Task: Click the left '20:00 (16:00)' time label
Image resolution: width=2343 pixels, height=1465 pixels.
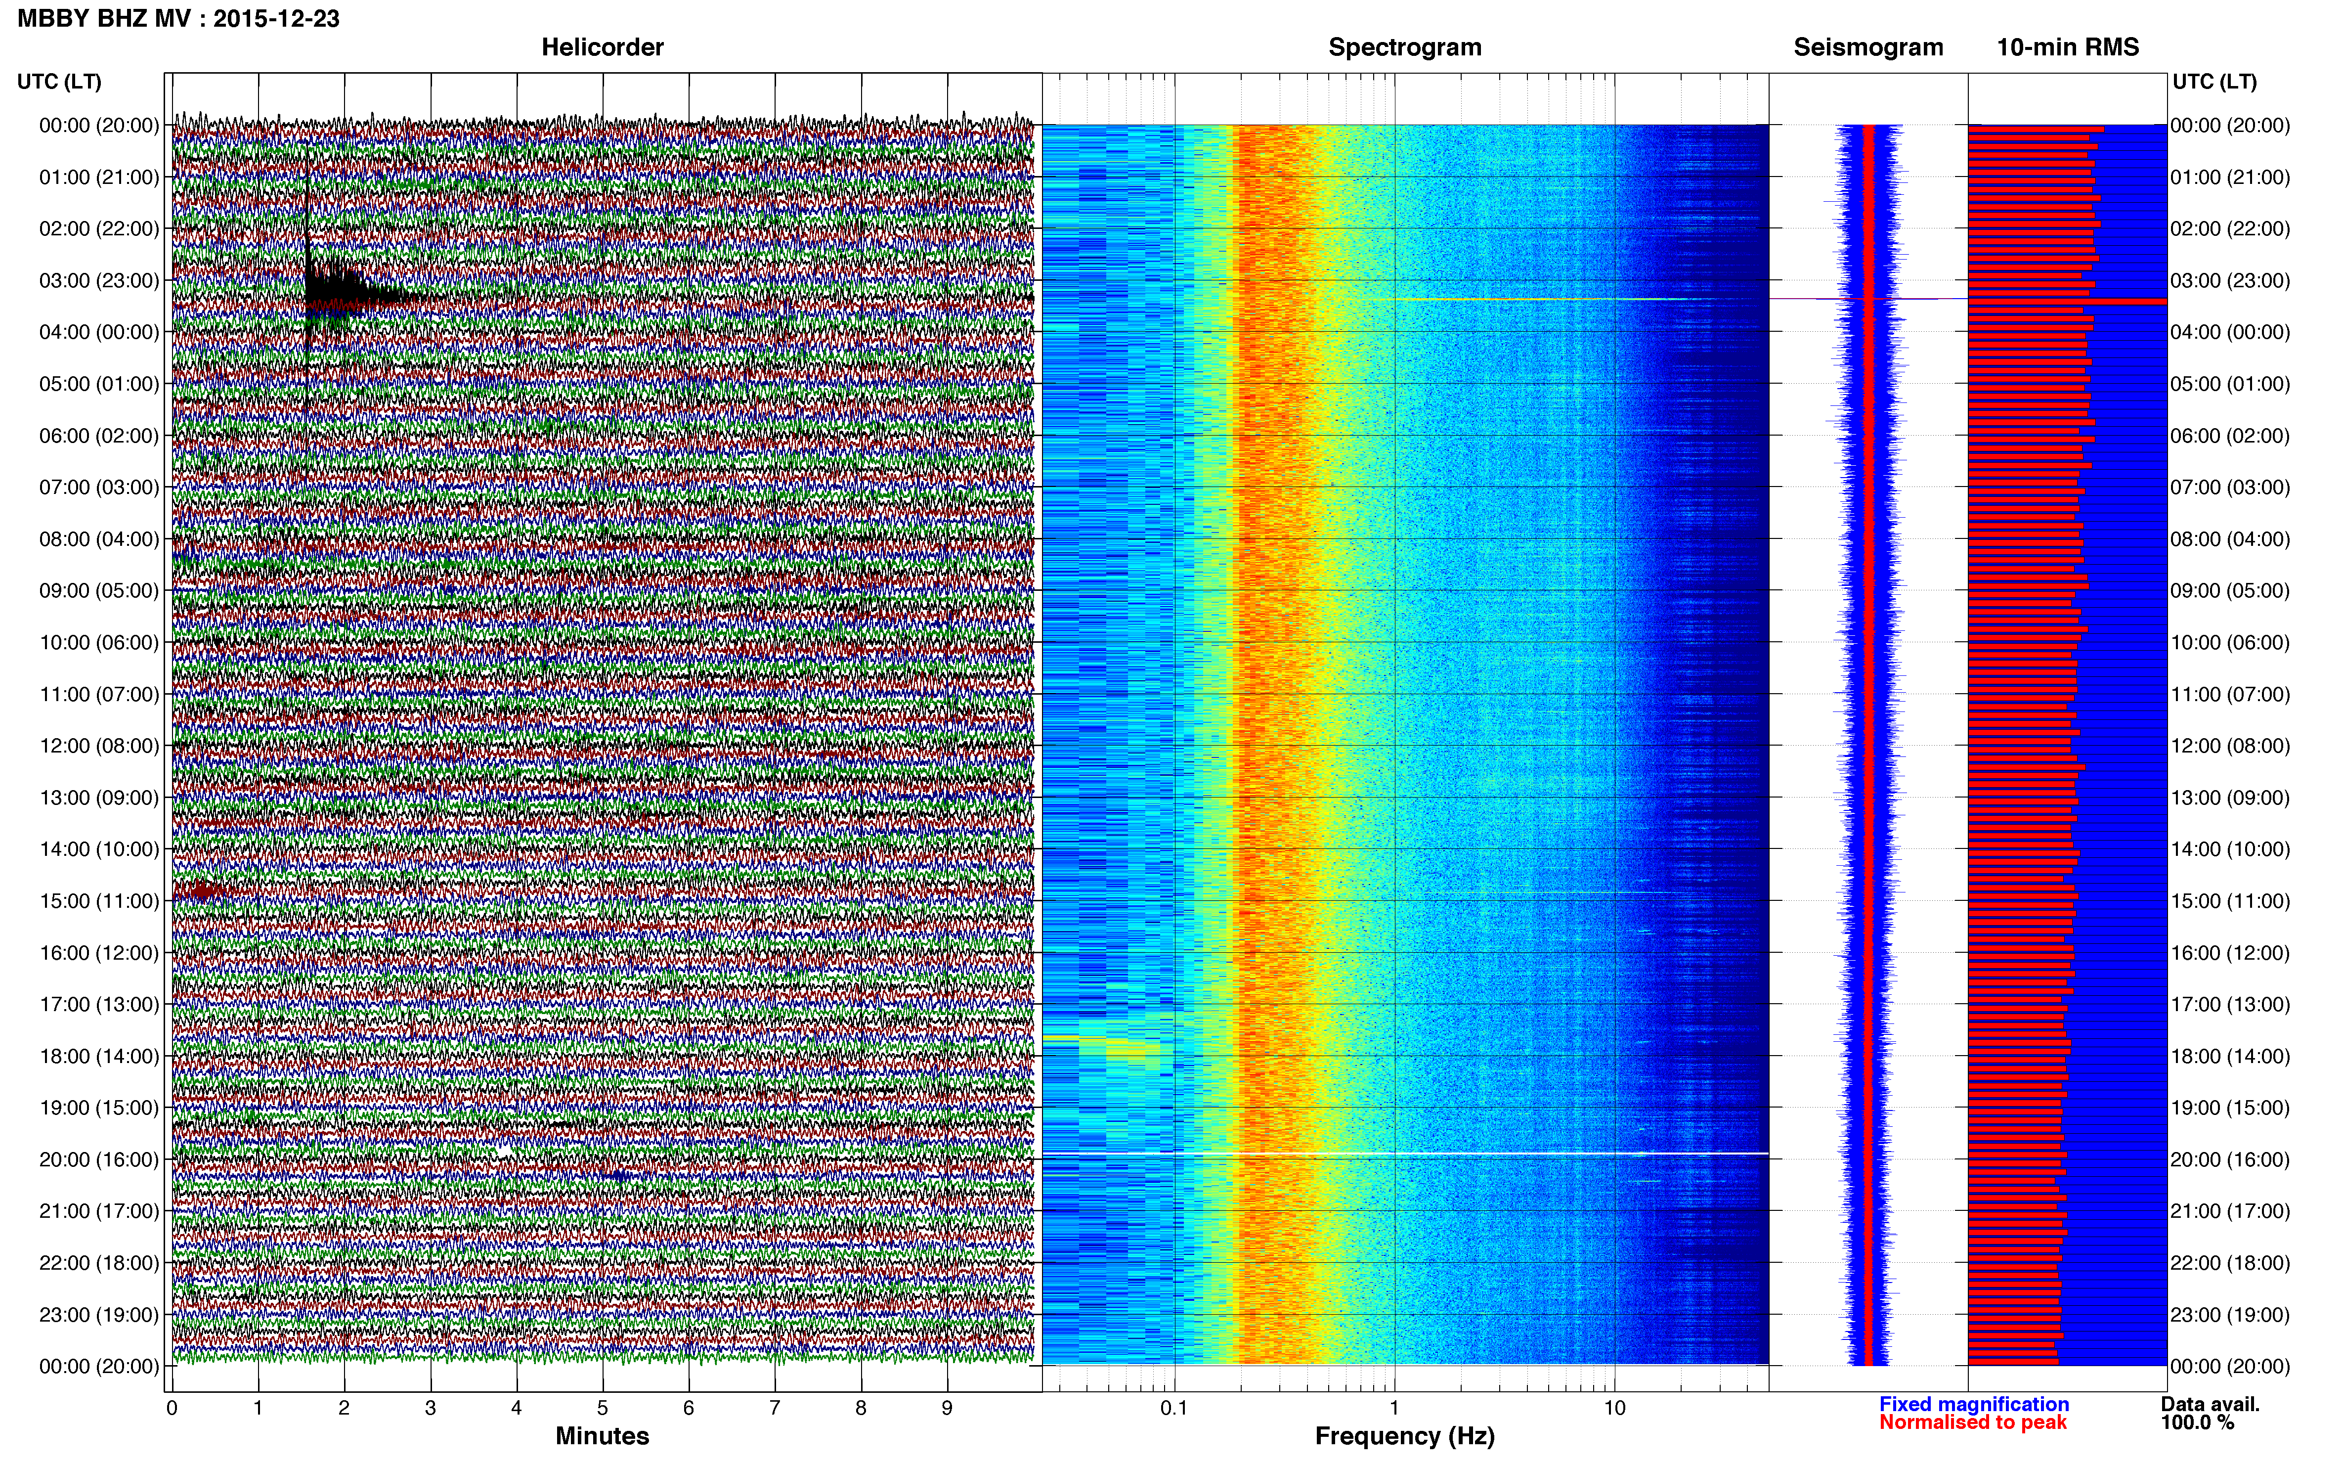Action: (99, 1160)
